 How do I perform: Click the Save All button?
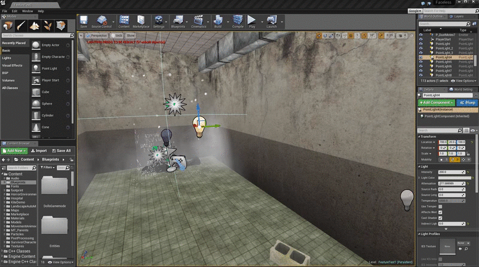click(62, 151)
